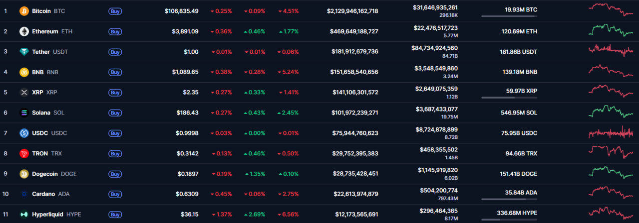Image resolution: width=639 pixels, height=223 pixels.
Task: Click the BNB logo icon
Action: [x=24, y=72]
